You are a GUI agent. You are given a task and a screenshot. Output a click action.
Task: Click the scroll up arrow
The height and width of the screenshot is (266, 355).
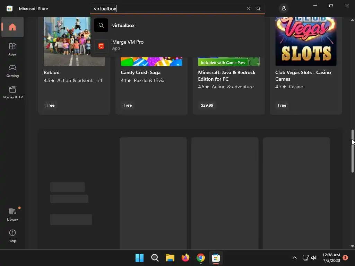click(353, 20)
